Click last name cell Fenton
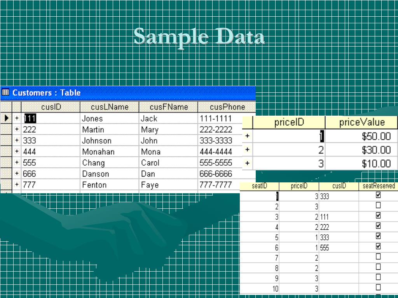The height and width of the screenshot is (298, 398). pyautogui.click(x=110, y=184)
